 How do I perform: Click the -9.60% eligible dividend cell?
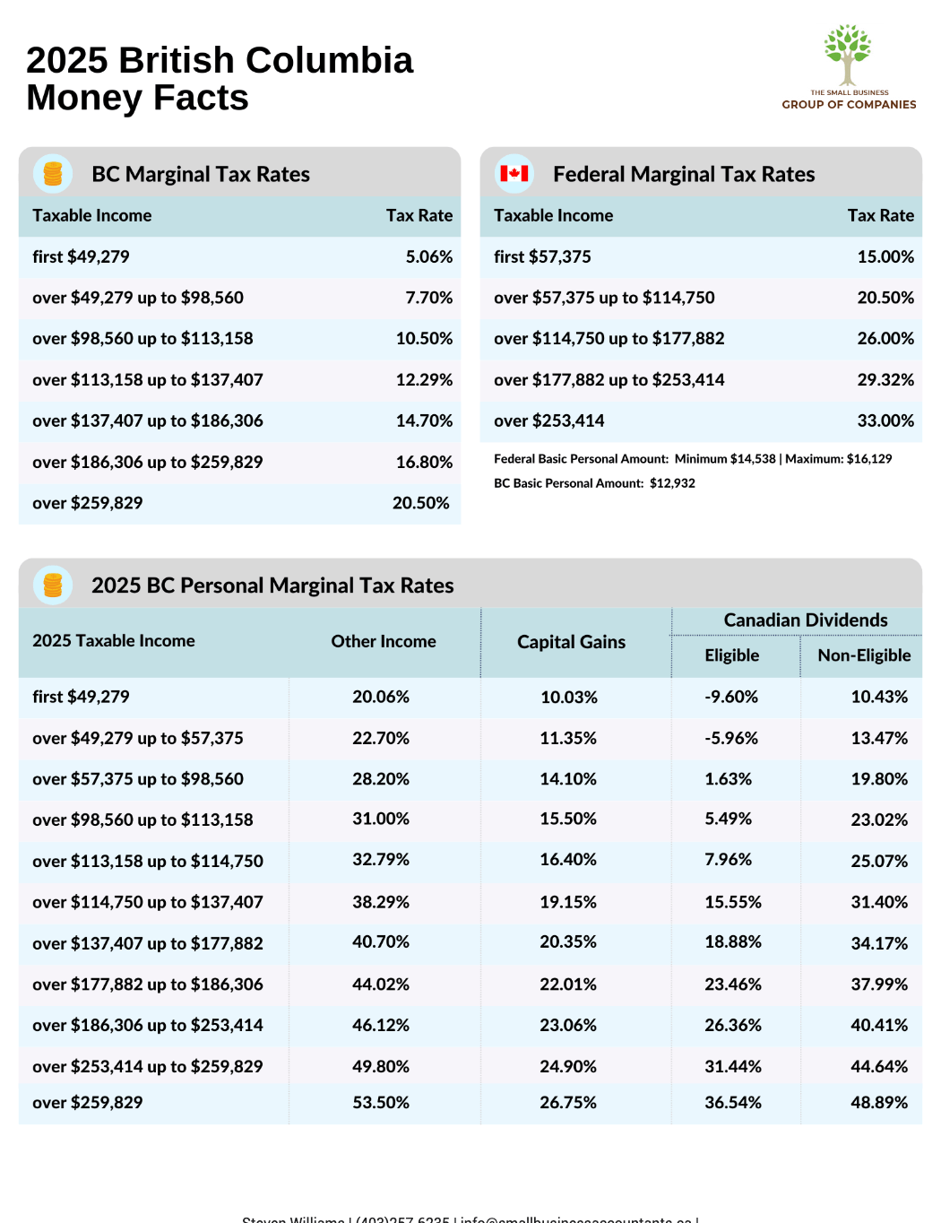(x=731, y=697)
